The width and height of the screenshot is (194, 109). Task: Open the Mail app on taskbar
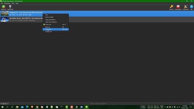pyautogui.click(x=22, y=107)
